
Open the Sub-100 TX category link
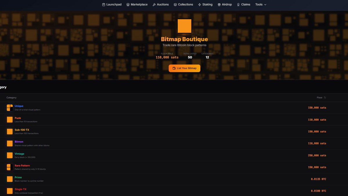[22, 130]
